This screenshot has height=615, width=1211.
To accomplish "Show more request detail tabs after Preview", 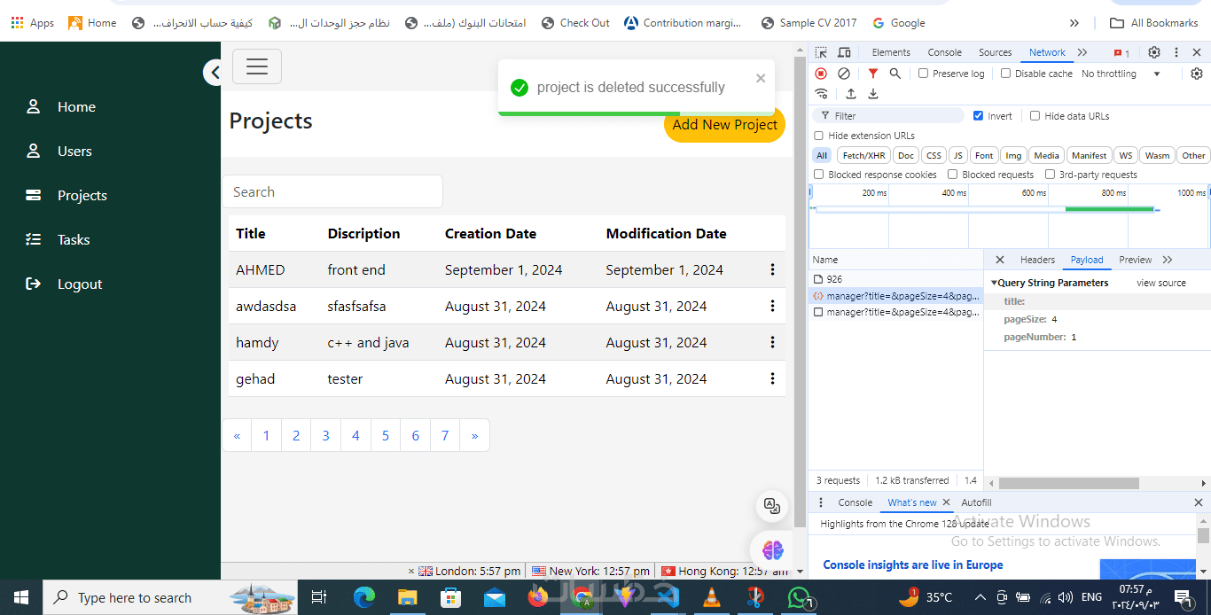I will click(1168, 260).
